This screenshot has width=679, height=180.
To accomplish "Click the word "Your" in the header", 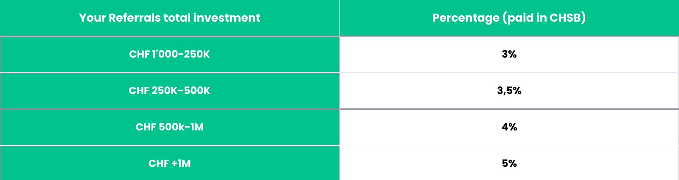I will pos(92,18).
